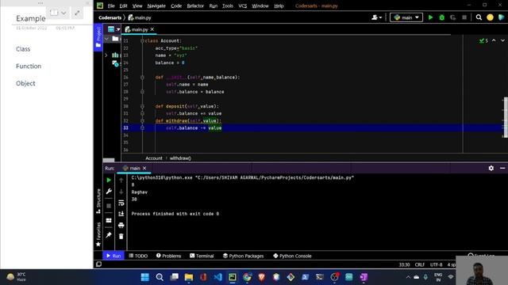Viewport: 508px width, 285px height.
Task: Open the Help menu
Action: (x=279, y=6)
